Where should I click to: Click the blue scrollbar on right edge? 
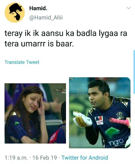point(134,72)
